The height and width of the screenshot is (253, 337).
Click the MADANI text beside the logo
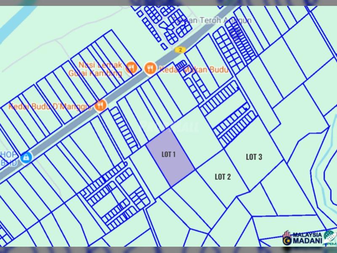307,241
